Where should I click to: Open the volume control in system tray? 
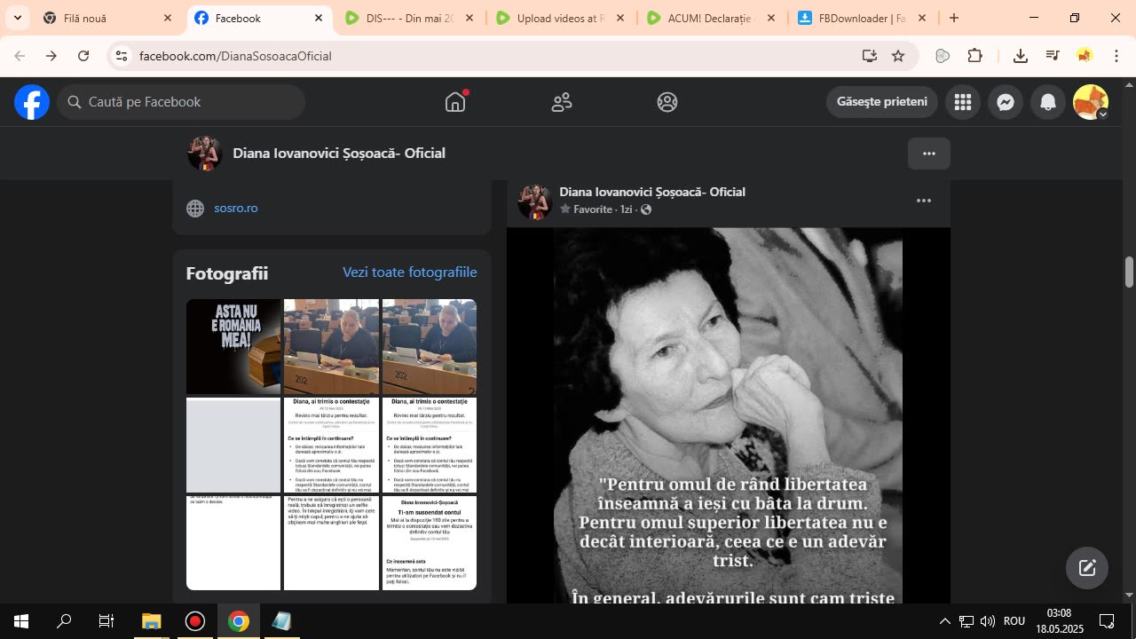click(x=988, y=621)
